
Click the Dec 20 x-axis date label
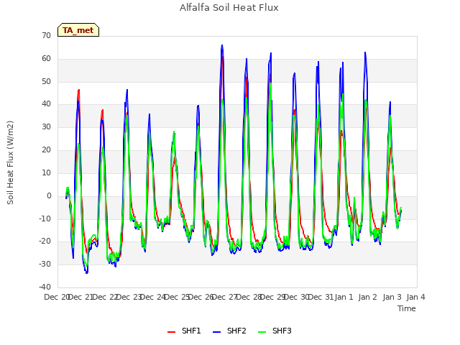click(56, 297)
